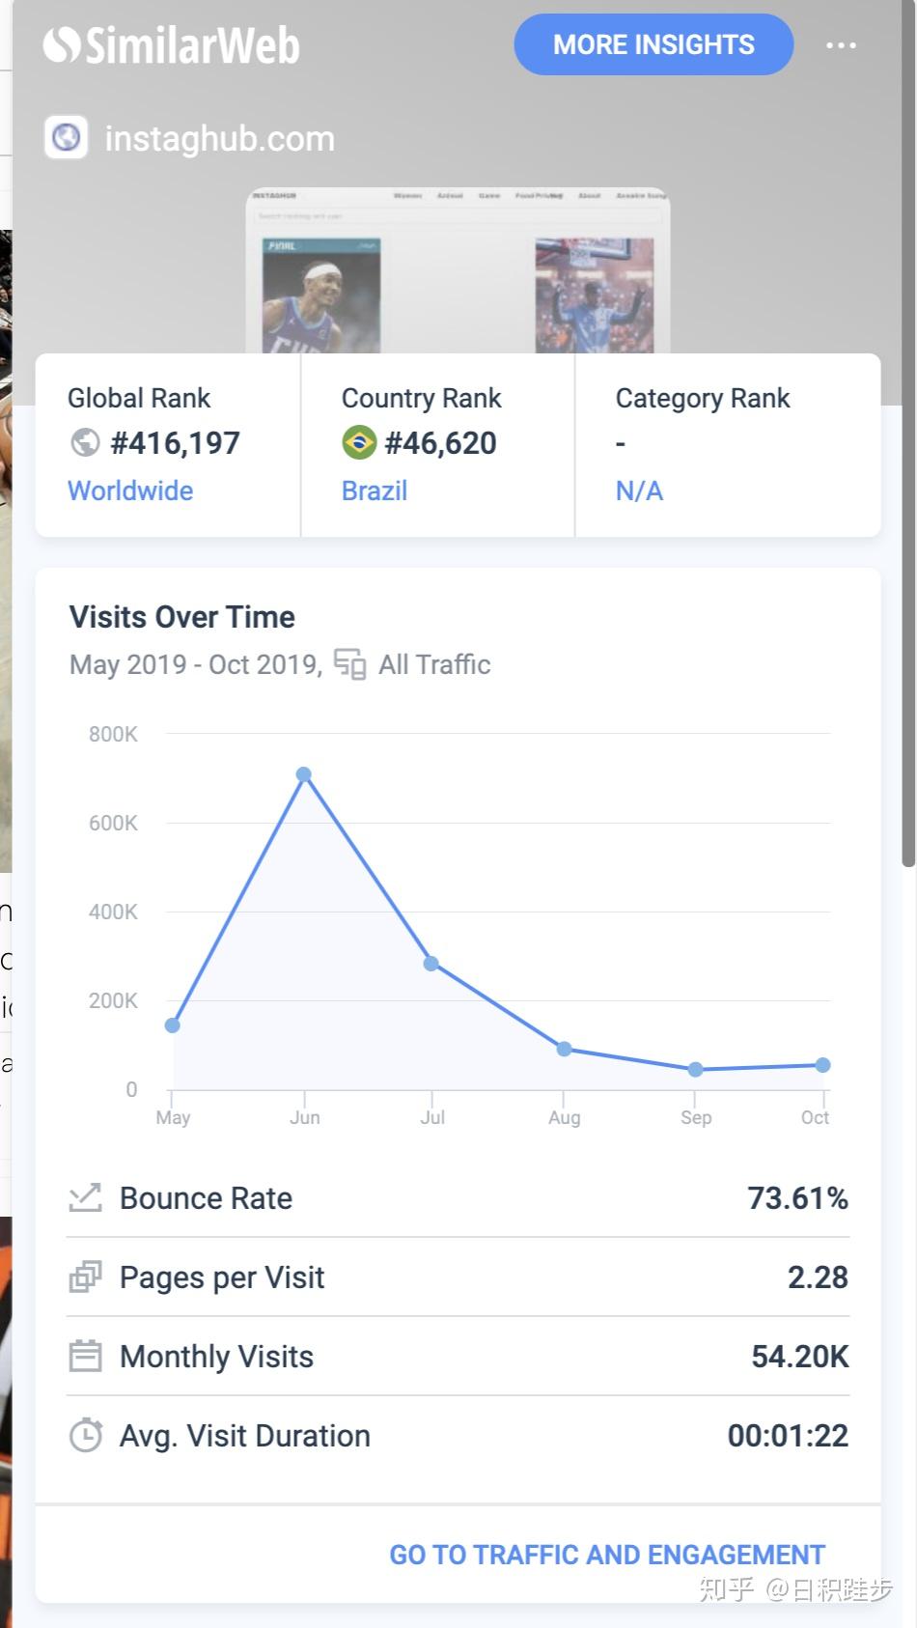The image size is (917, 1628).
Task: Open the Worldwide rank link
Action: 130,491
